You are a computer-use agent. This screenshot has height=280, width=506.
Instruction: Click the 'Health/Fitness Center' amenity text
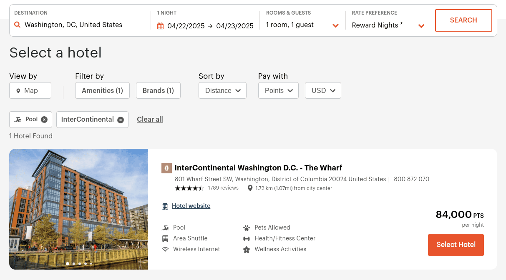(285, 238)
